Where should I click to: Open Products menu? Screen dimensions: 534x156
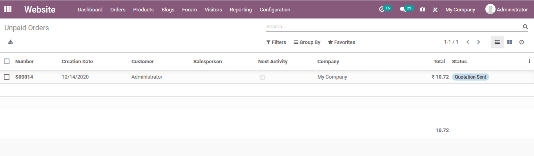(x=143, y=9)
